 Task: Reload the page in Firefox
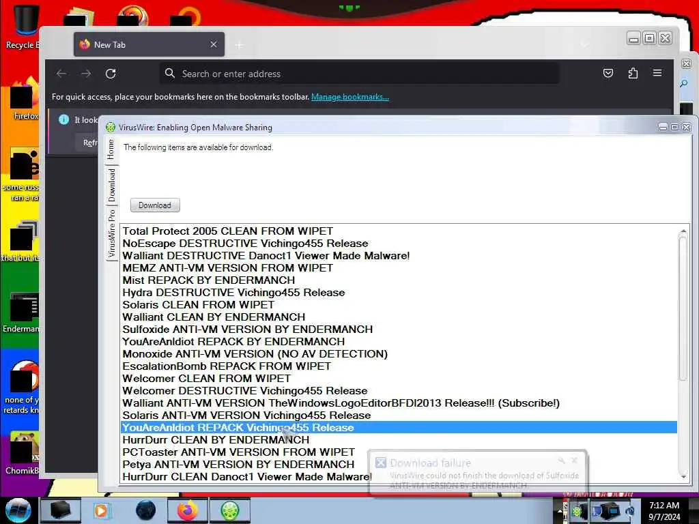pyautogui.click(x=111, y=74)
